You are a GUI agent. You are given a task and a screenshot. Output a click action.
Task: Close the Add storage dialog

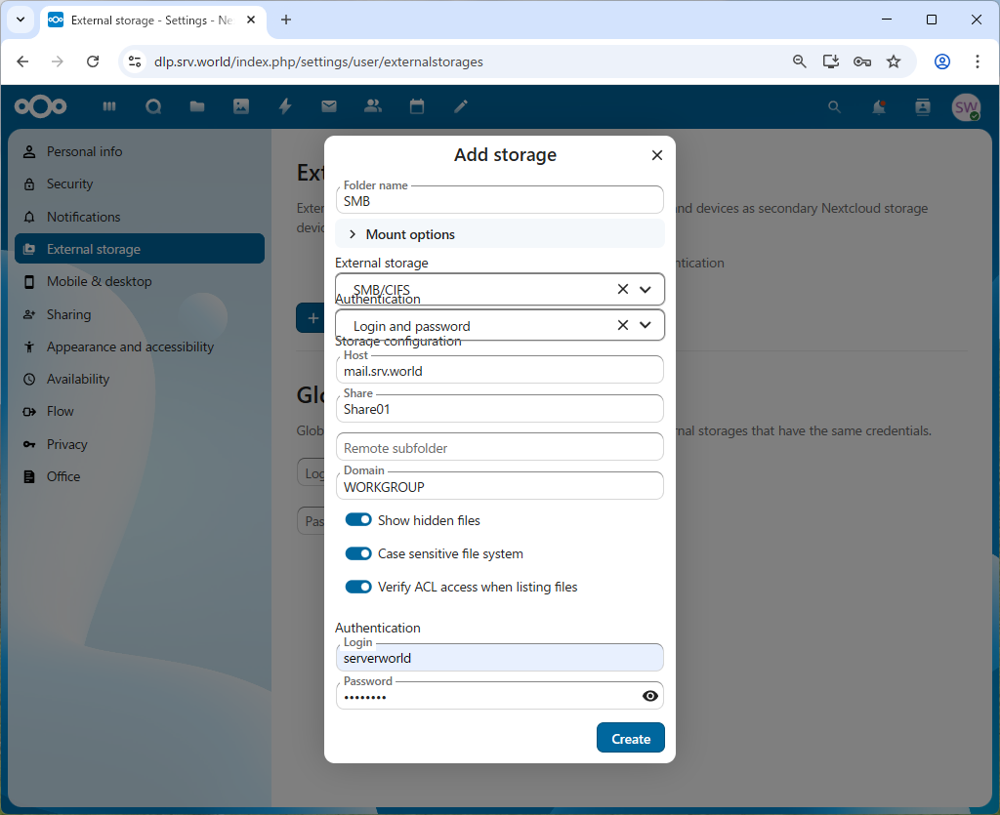pyautogui.click(x=657, y=155)
